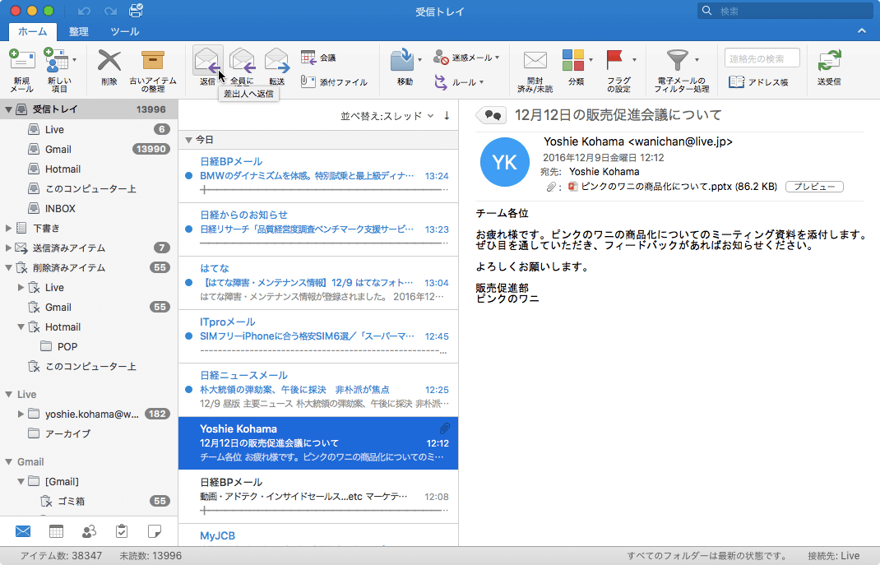Collapse the [Gmail] folder
The width and height of the screenshot is (880, 565).
21,481
